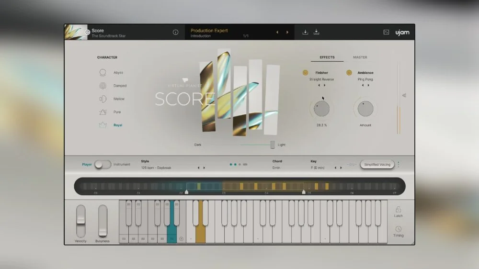Choose the Pure character label
Screen dimensions: 479x269
117,112
